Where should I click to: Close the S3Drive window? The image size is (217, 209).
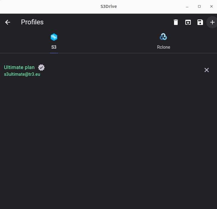click(211, 6)
